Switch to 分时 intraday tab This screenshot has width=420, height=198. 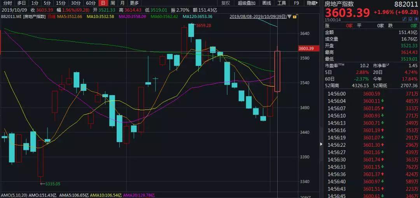point(7,3)
